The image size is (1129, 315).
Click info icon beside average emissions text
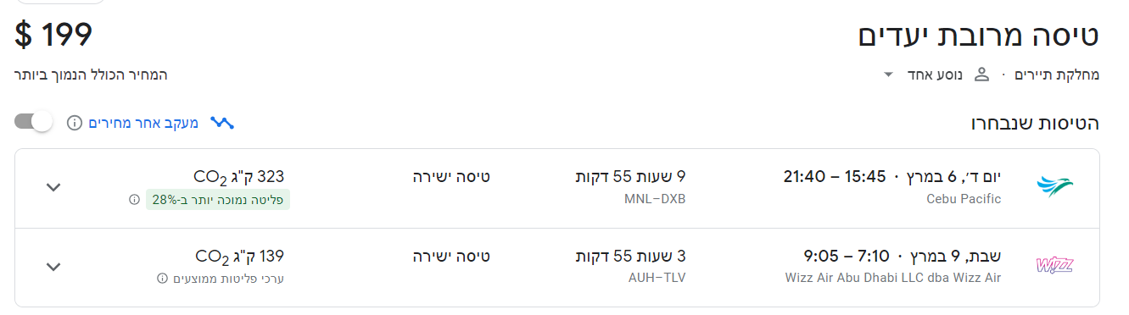(162, 279)
